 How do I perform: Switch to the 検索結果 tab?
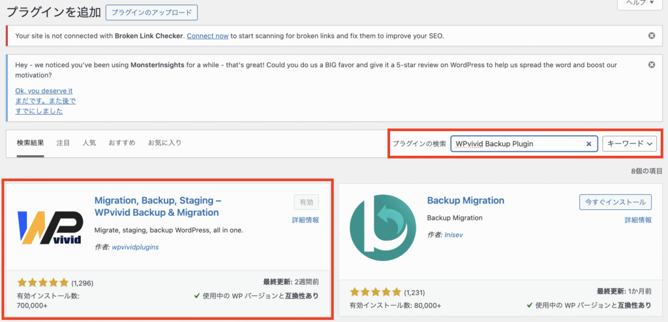30,143
